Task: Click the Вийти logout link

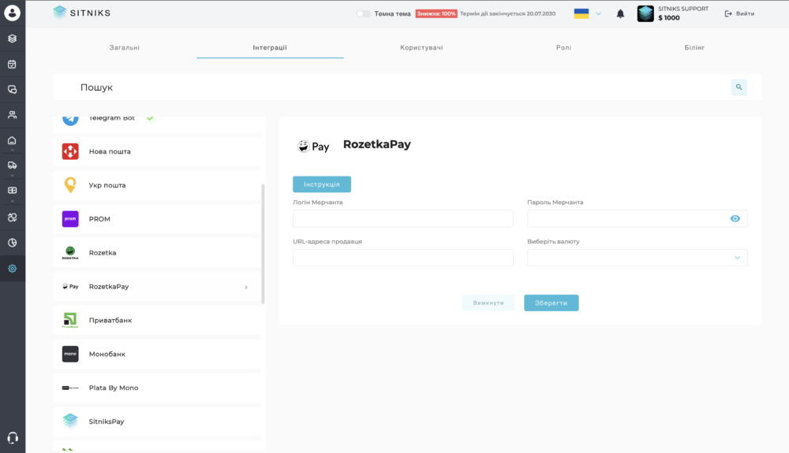Action: tap(739, 13)
